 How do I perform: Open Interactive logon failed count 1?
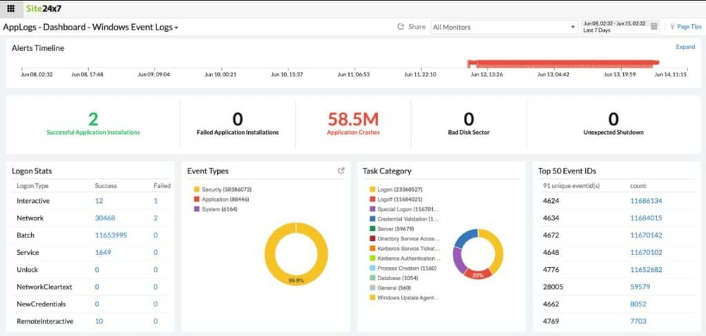pos(156,201)
